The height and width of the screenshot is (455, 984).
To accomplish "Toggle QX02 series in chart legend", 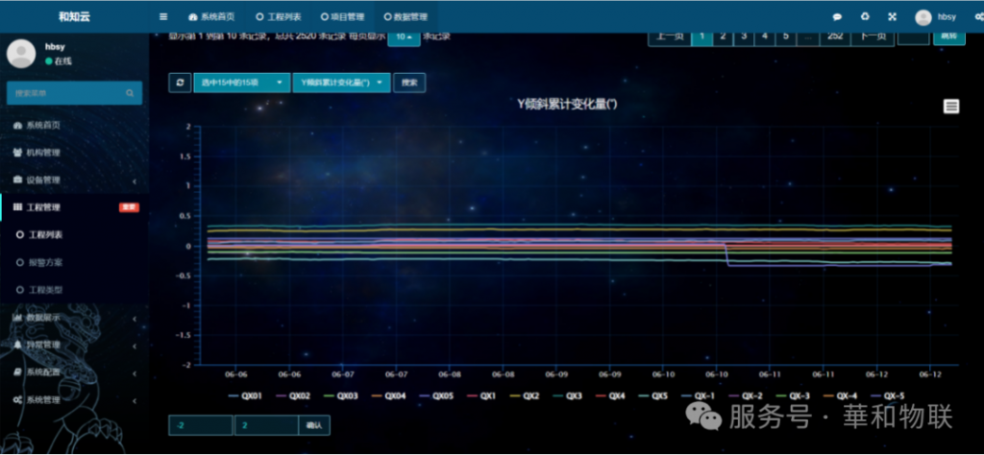I will click(294, 396).
